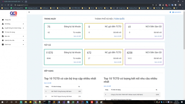This screenshot has height=104, width=185.
Task: Bookmark this page with the star icon
Action: click(156, 5)
